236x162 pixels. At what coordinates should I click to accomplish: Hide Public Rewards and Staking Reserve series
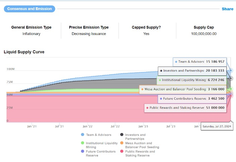point(140,153)
